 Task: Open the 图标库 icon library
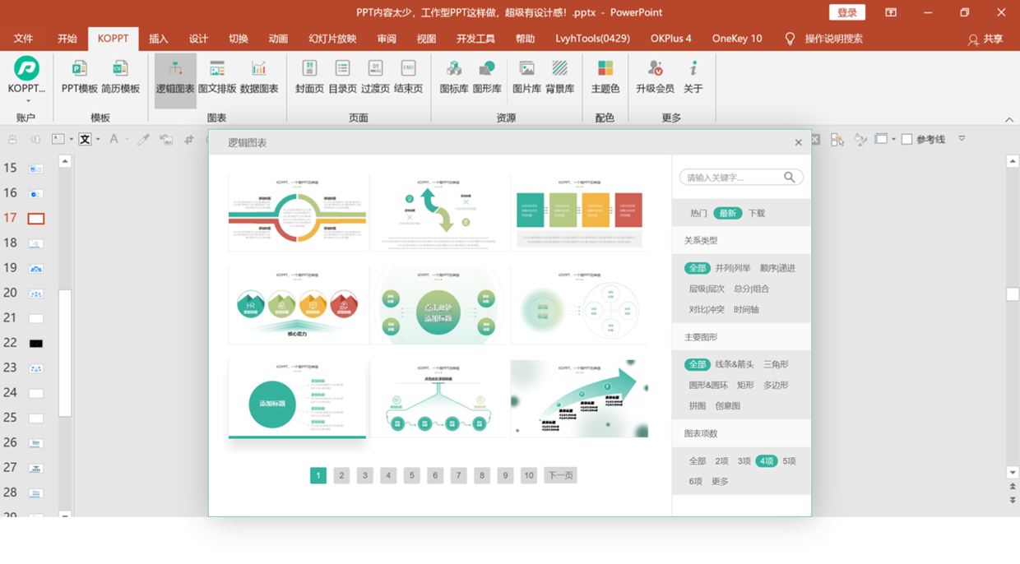pyautogui.click(x=454, y=77)
